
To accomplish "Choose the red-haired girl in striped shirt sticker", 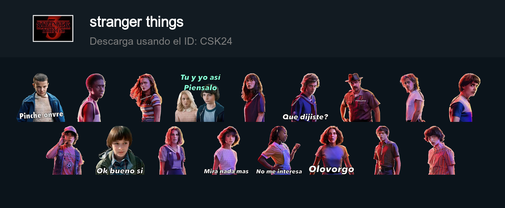I will tap(146, 97).
